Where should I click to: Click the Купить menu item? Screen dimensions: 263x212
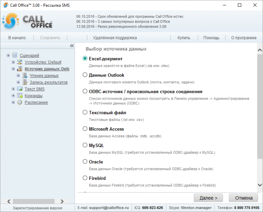184,38
